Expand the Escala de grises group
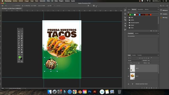This screenshot has height=95, width=169. pos(128,23)
